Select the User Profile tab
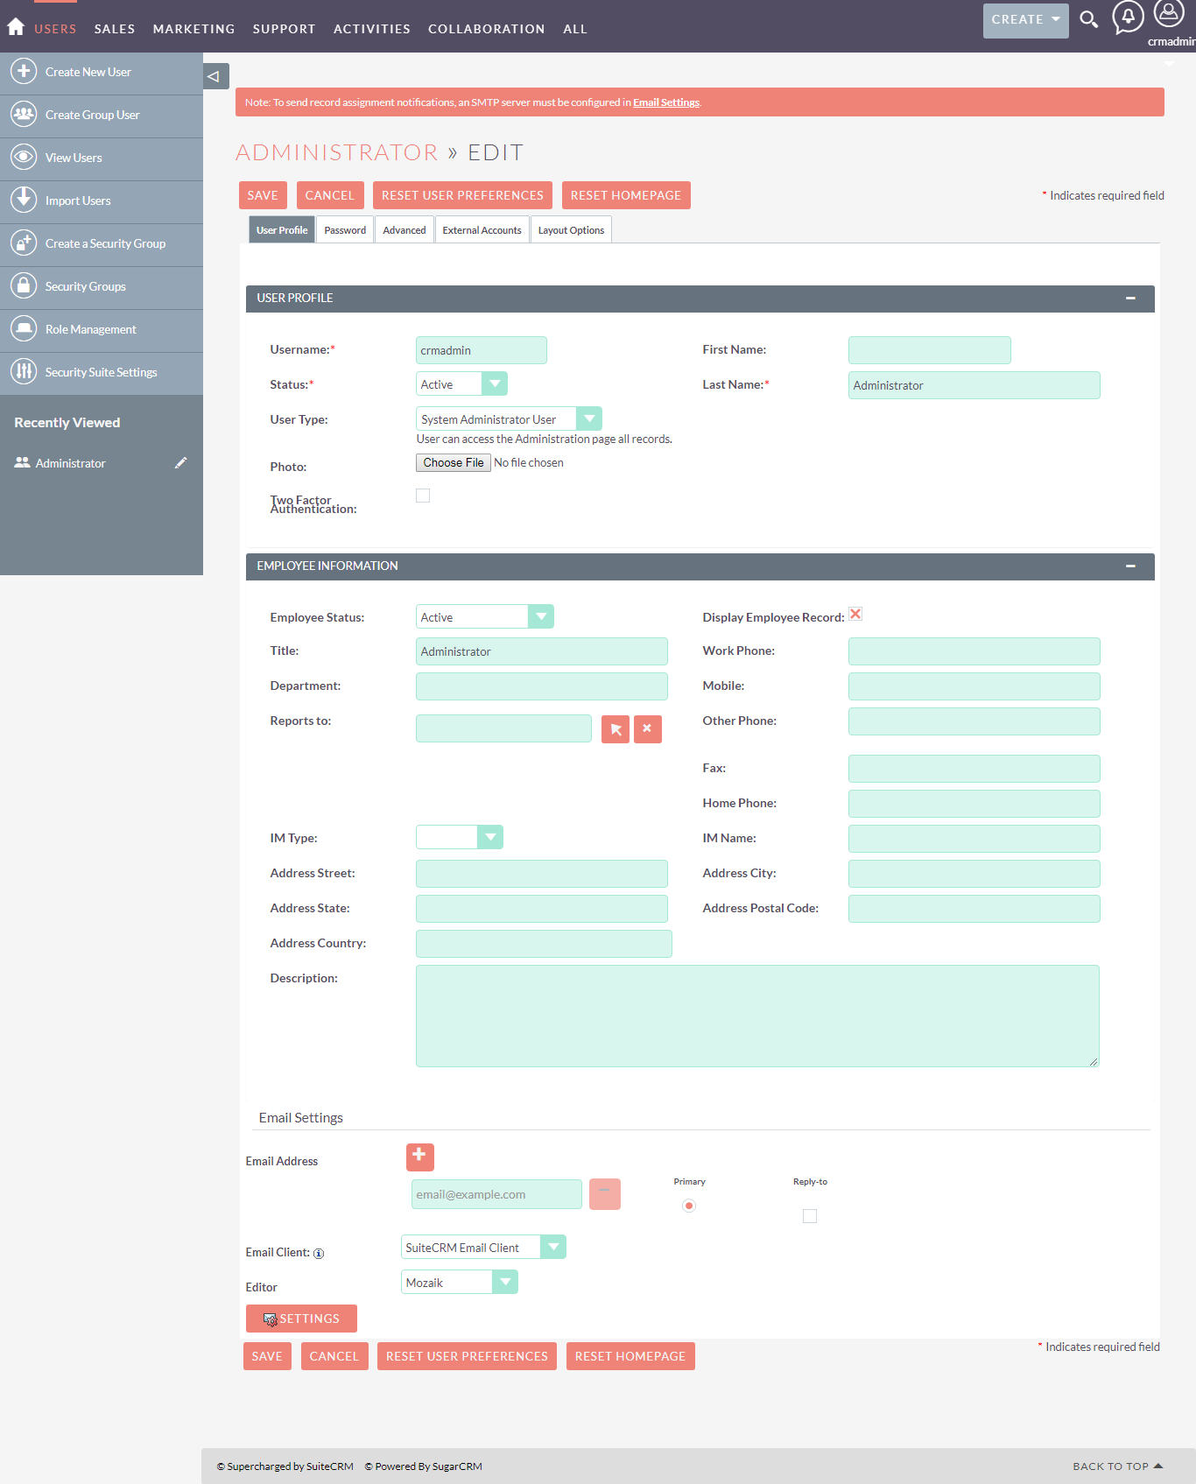 (282, 229)
